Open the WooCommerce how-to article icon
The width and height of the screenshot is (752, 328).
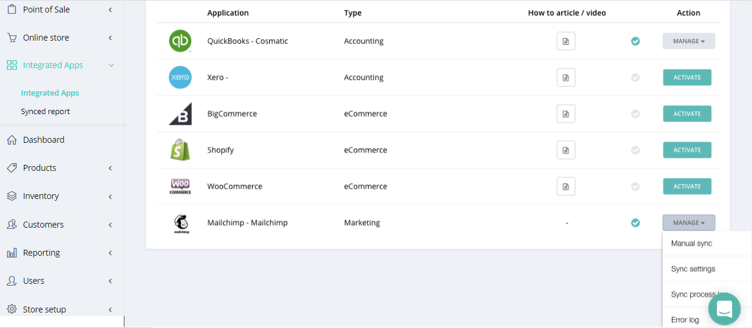tap(566, 186)
